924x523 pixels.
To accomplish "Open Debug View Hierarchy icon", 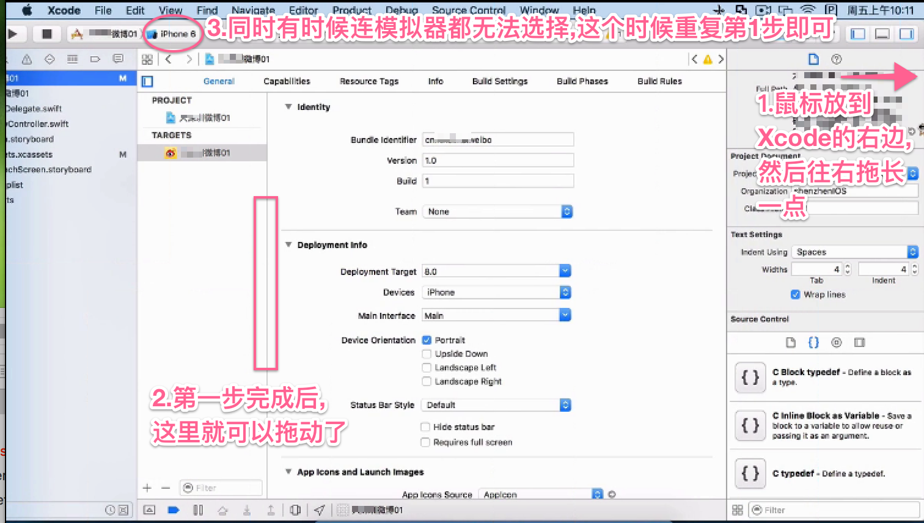I will (295, 510).
